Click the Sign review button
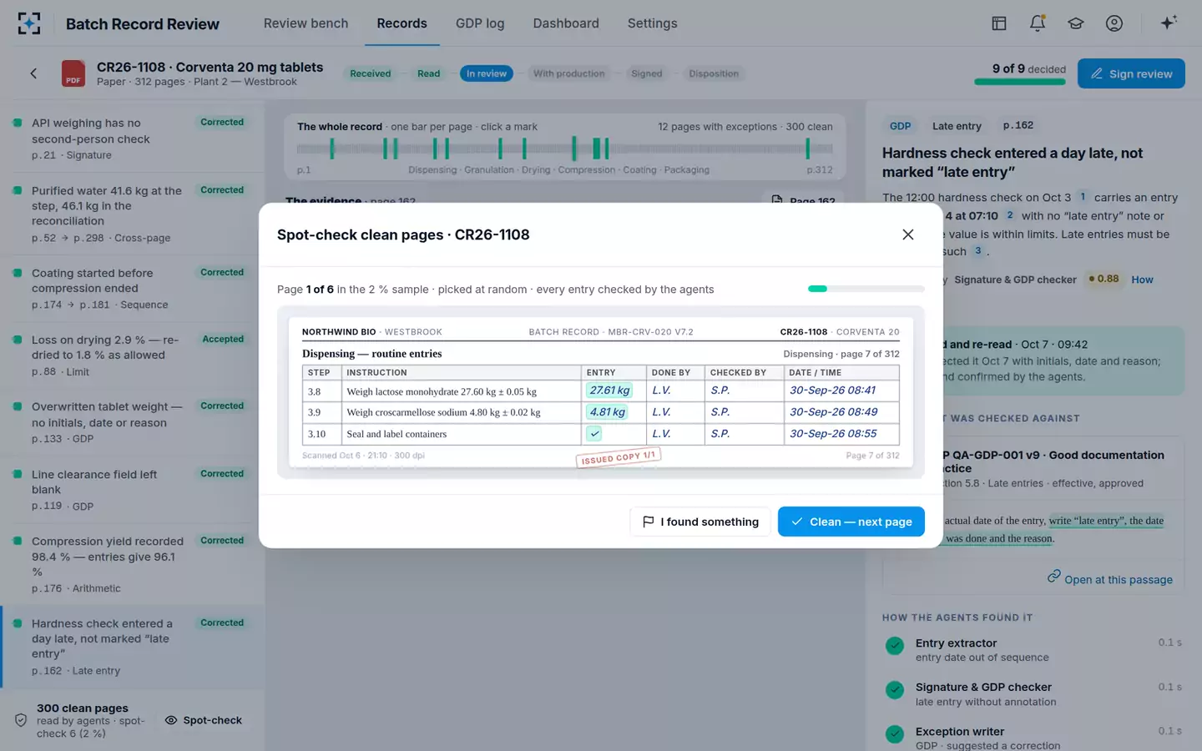 point(1131,73)
